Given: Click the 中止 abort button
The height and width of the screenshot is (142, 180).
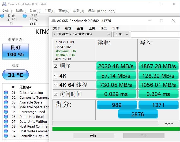Looking at the screenshot, I should (144, 136).
